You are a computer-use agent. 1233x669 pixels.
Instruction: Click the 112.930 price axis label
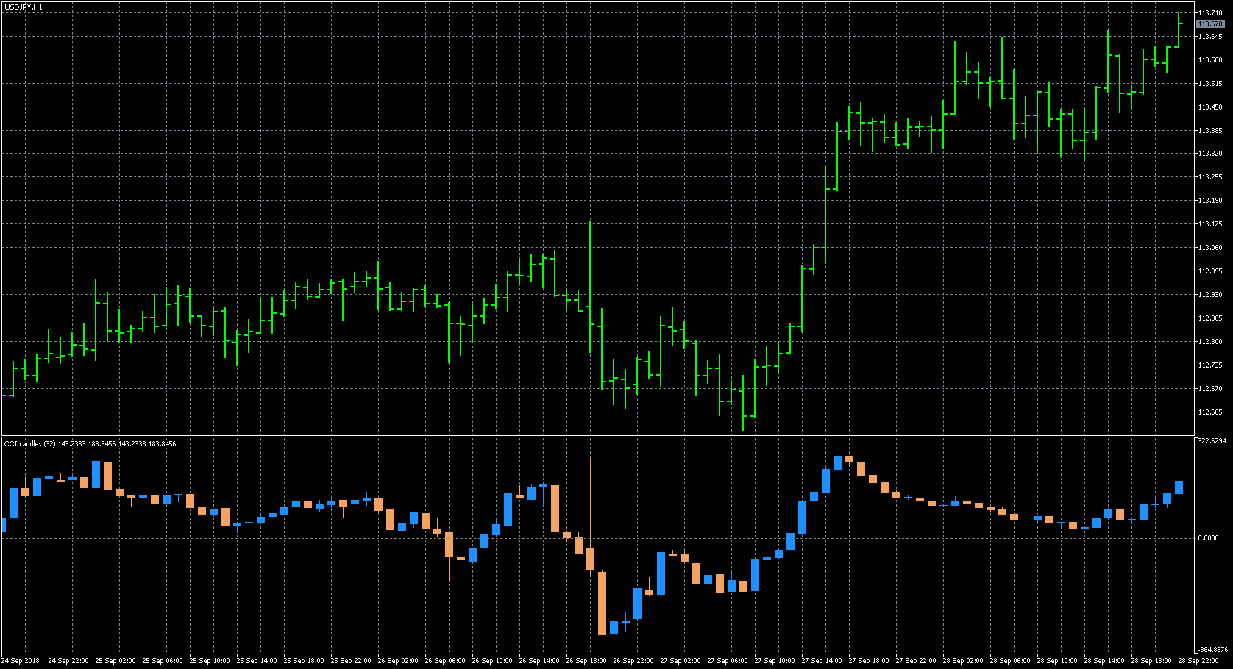coord(1210,295)
